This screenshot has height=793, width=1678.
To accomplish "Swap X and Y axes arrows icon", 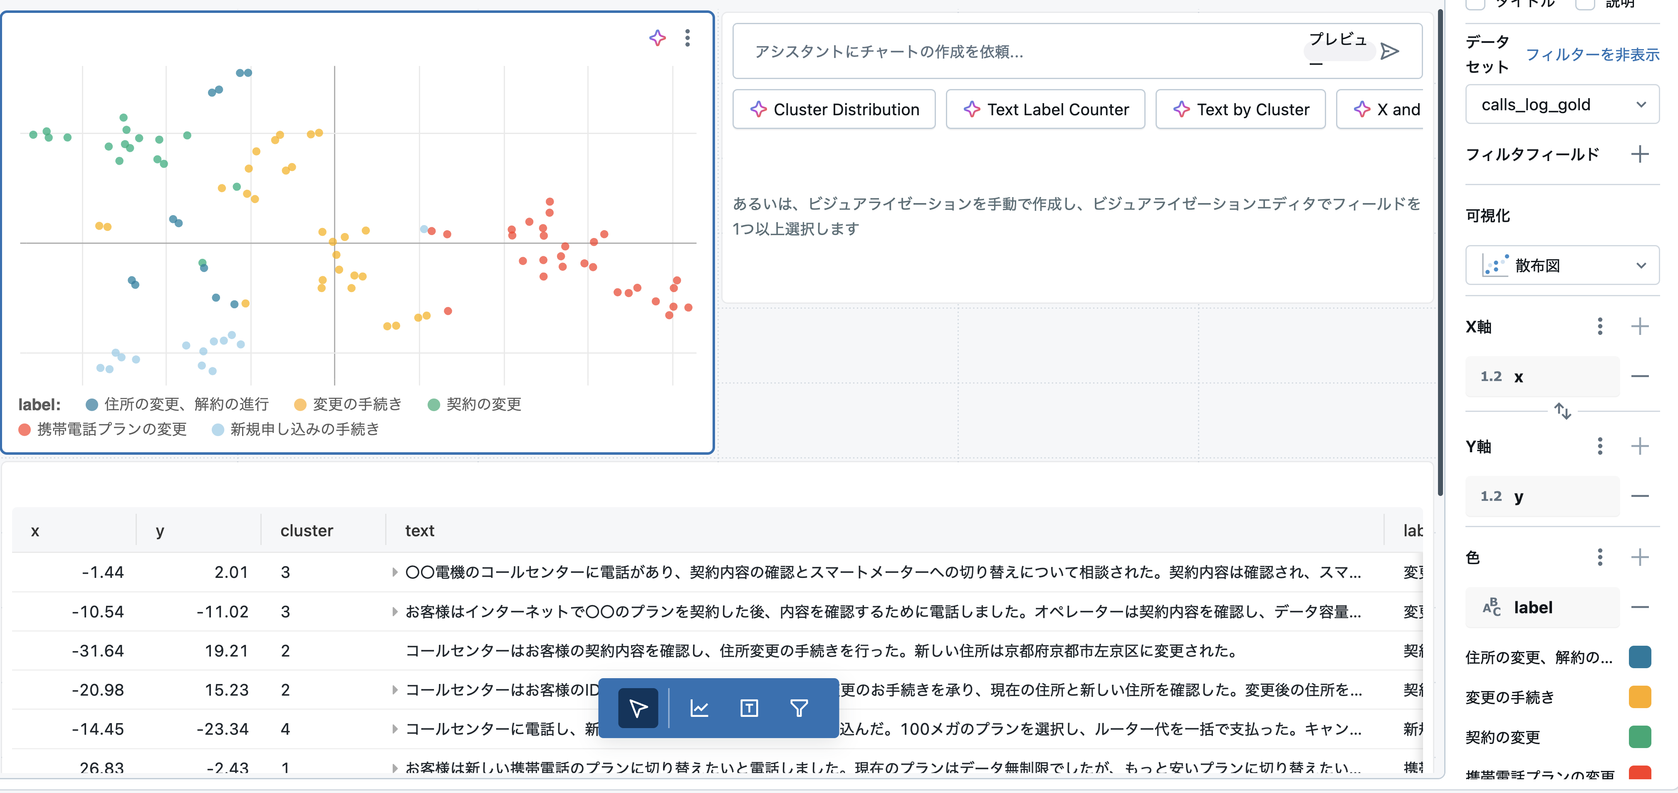I will coord(1562,411).
